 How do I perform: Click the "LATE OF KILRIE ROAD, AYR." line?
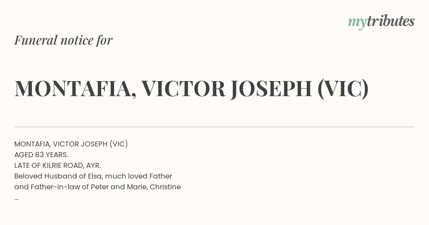[x=58, y=165]
